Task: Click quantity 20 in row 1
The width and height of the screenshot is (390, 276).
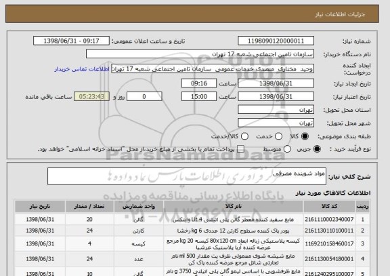Action: click(x=89, y=220)
